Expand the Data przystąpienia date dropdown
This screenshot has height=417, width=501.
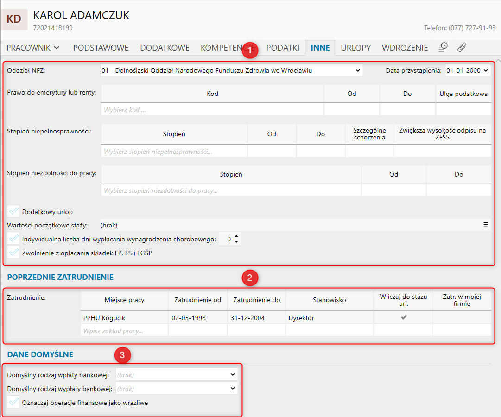(x=467, y=70)
